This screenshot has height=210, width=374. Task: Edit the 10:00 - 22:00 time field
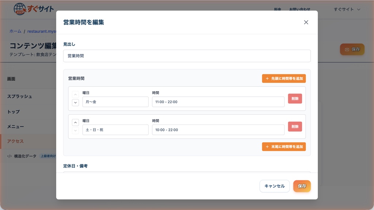pyautogui.click(x=218, y=130)
